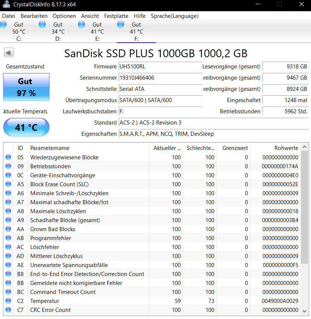The image size is (311, 319).
Task: Click the Schlechte... column header
Action: [x=200, y=148]
